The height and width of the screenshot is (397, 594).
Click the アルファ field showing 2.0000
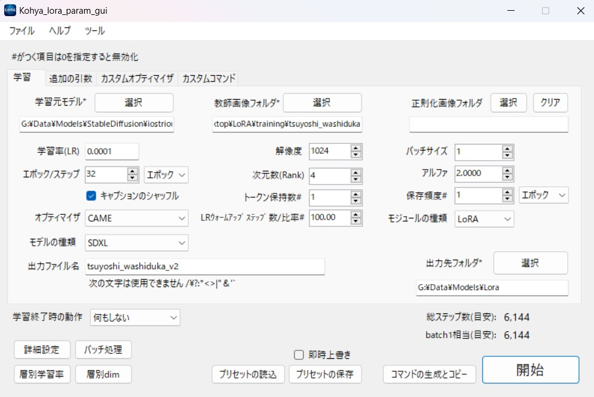click(x=479, y=173)
